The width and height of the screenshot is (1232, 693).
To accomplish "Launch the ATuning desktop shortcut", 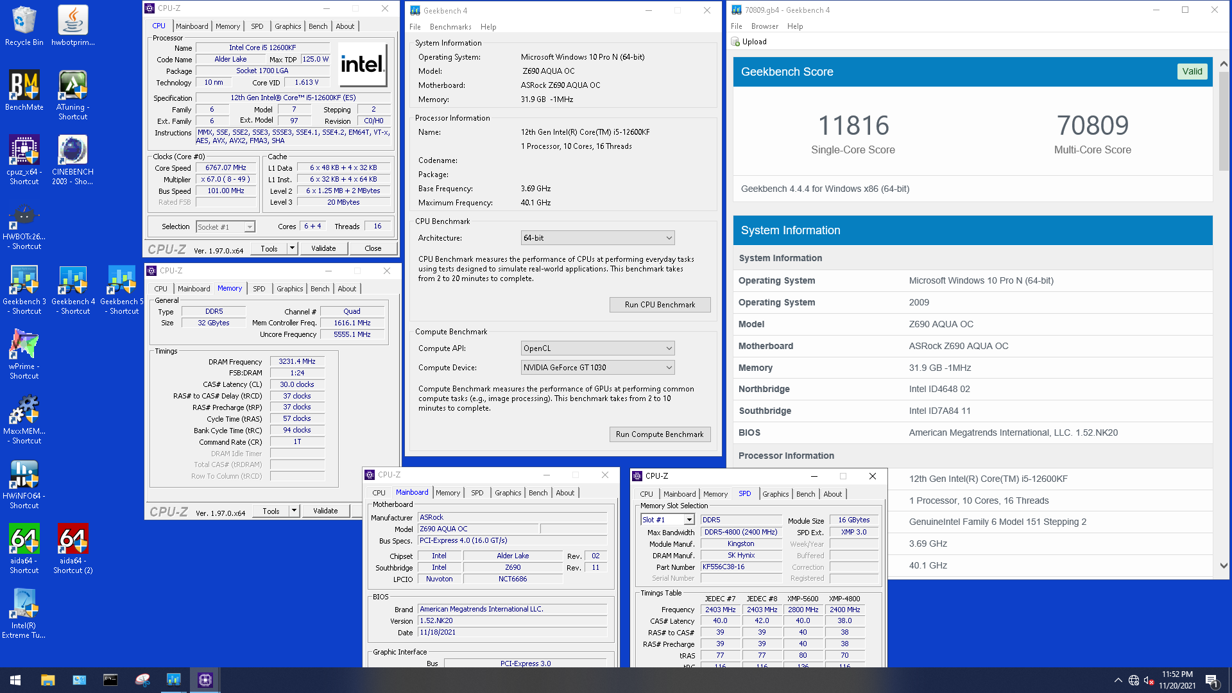I will click(x=73, y=95).
